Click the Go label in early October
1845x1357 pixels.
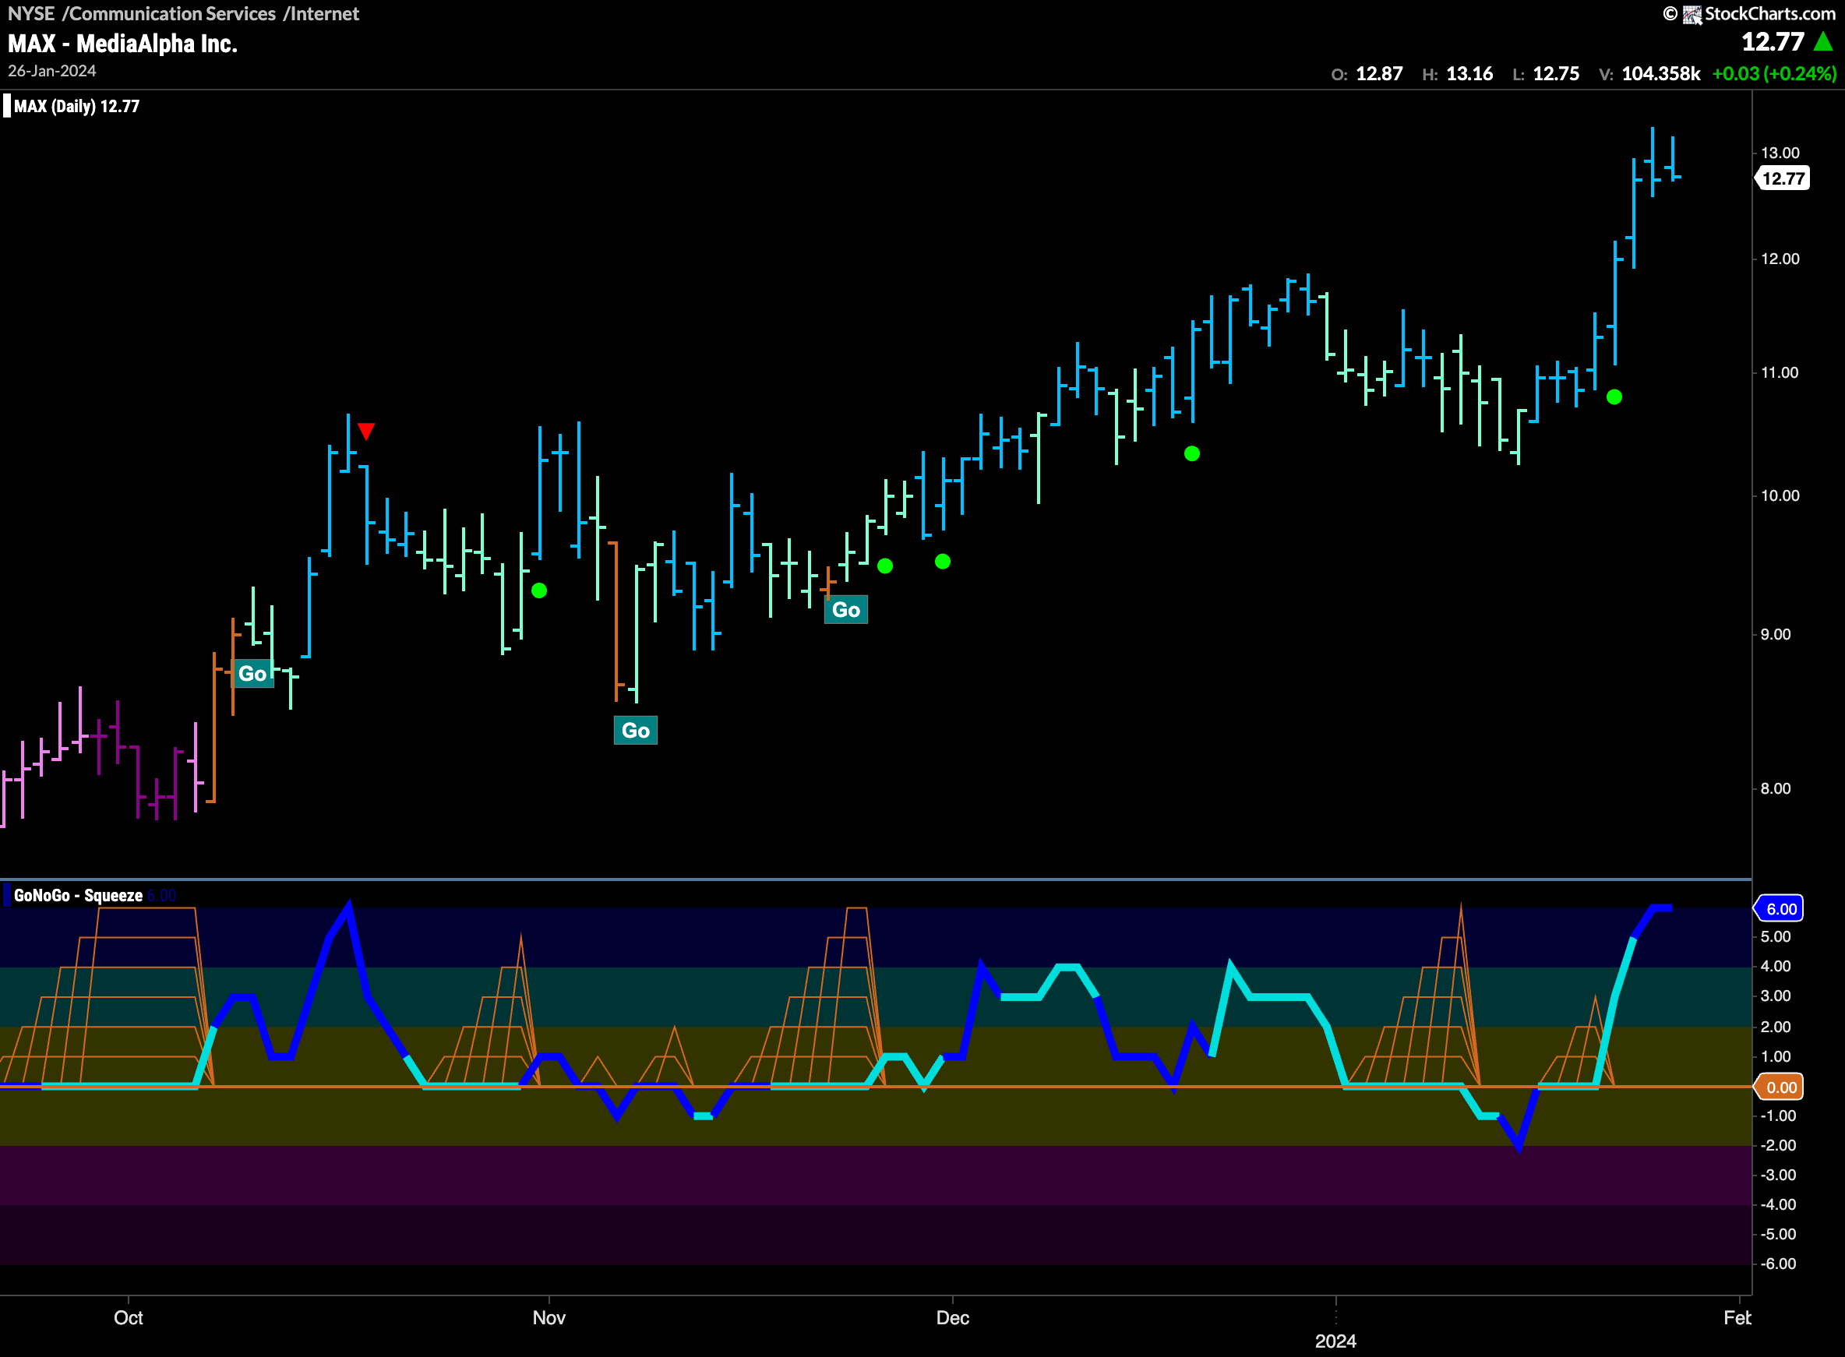(x=253, y=674)
